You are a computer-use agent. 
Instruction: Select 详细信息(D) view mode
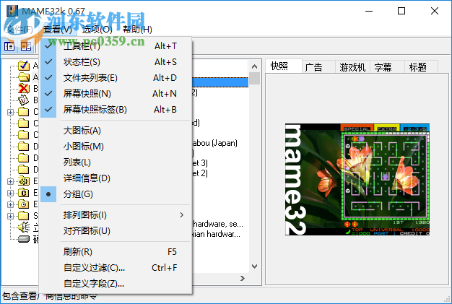116,178
